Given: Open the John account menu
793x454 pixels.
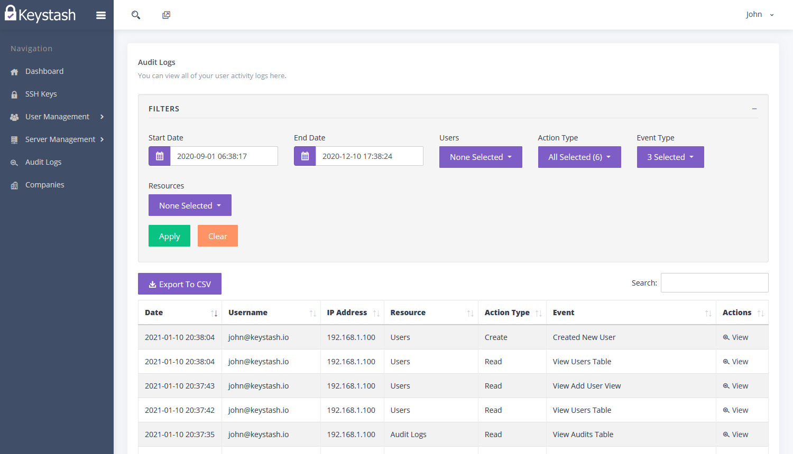Looking at the screenshot, I should (757, 14).
